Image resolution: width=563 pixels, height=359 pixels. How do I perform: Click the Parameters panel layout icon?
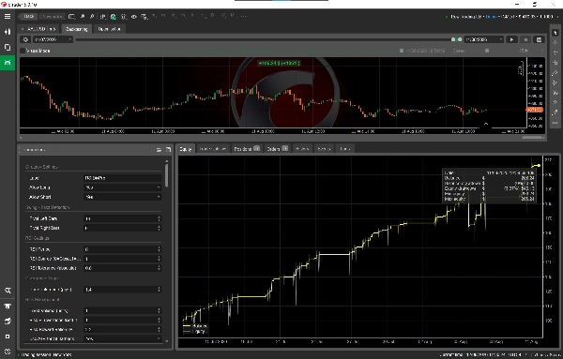159,150
